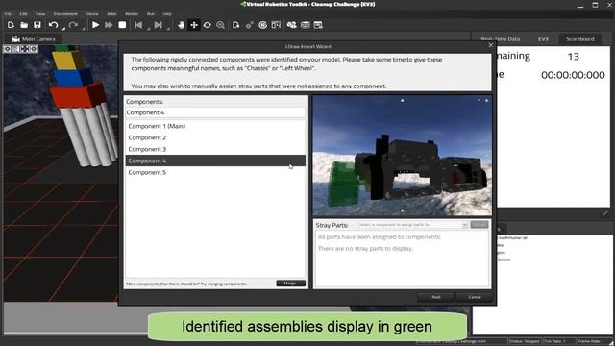The width and height of the screenshot is (615, 346).
Task: Switch to the Scoreboard tab
Action: pos(579,38)
